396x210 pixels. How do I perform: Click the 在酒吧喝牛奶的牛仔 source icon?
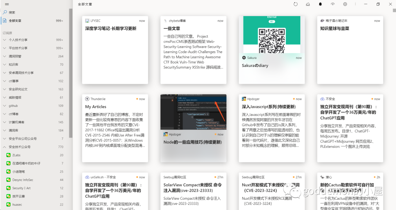8,164
